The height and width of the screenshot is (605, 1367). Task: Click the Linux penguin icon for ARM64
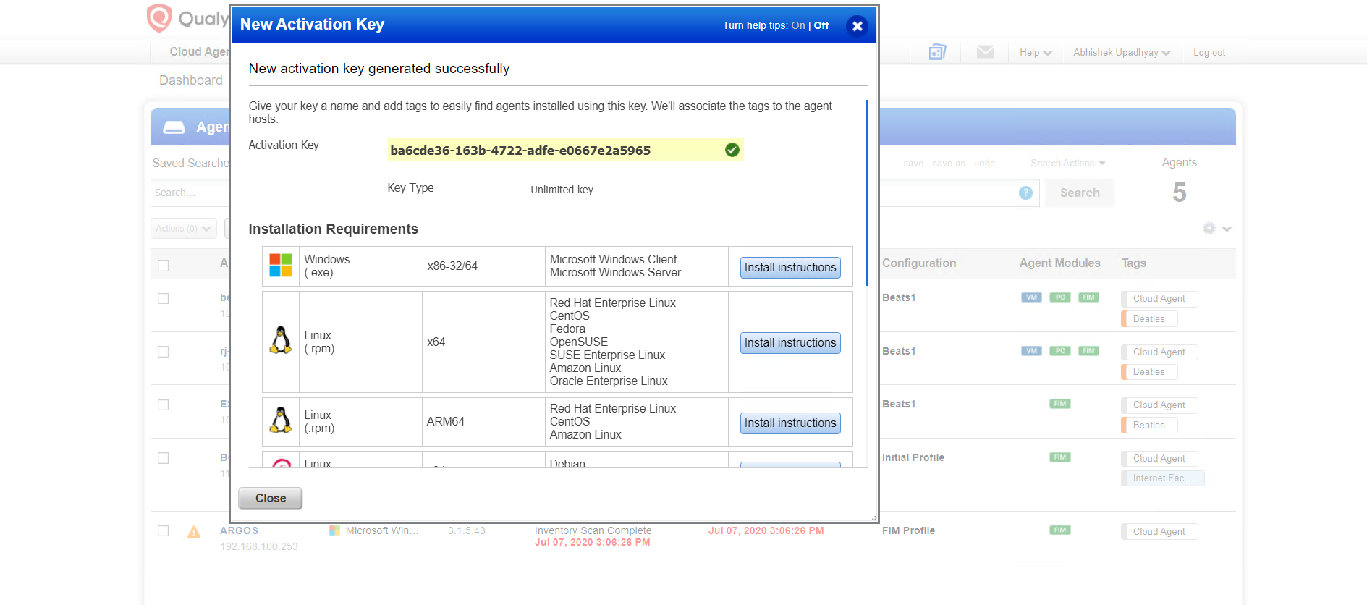(x=281, y=421)
